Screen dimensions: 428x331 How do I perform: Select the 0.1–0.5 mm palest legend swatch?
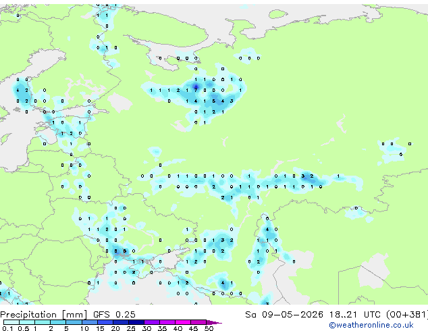(11, 322)
